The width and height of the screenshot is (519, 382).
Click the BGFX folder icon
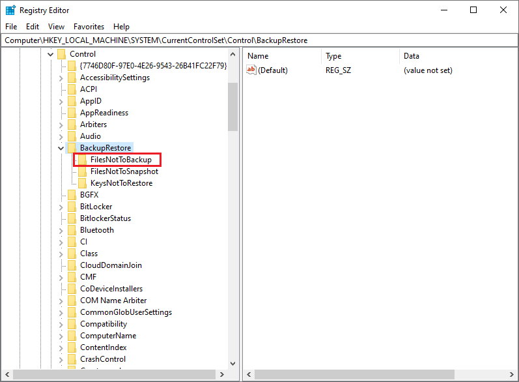72,195
